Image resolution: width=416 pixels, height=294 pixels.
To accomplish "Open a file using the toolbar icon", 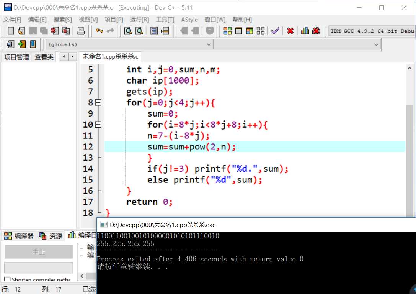I will [21, 31].
